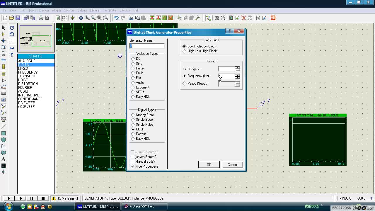Open the Debug menu
The height and width of the screenshot is (211, 375).
82,10
